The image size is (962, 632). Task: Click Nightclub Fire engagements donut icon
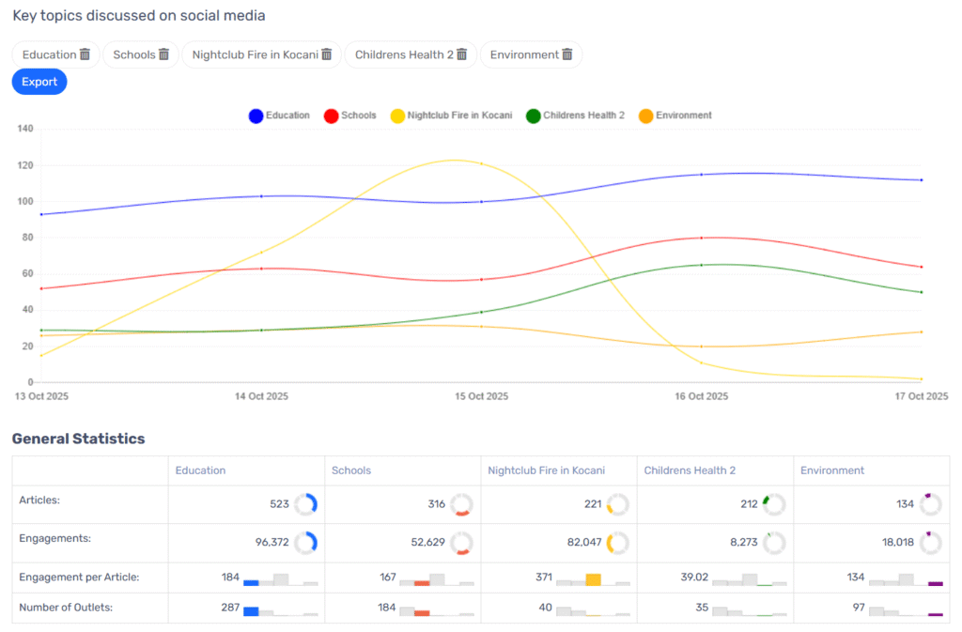coord(618,543)
